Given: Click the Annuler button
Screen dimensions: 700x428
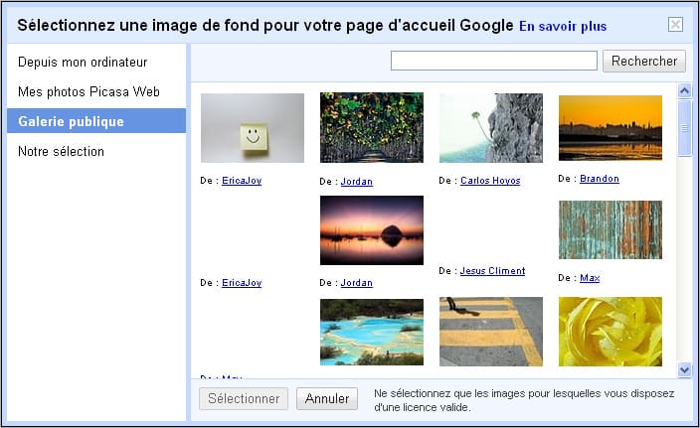Looking at the screenshot, I should (x=327, y=398).
